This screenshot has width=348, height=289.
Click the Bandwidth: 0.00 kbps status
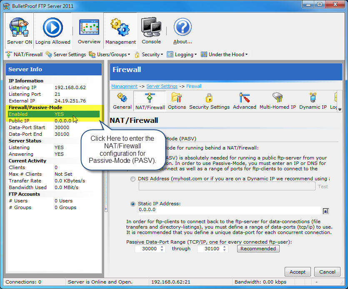pyautogui.click(x=260, y=282)
